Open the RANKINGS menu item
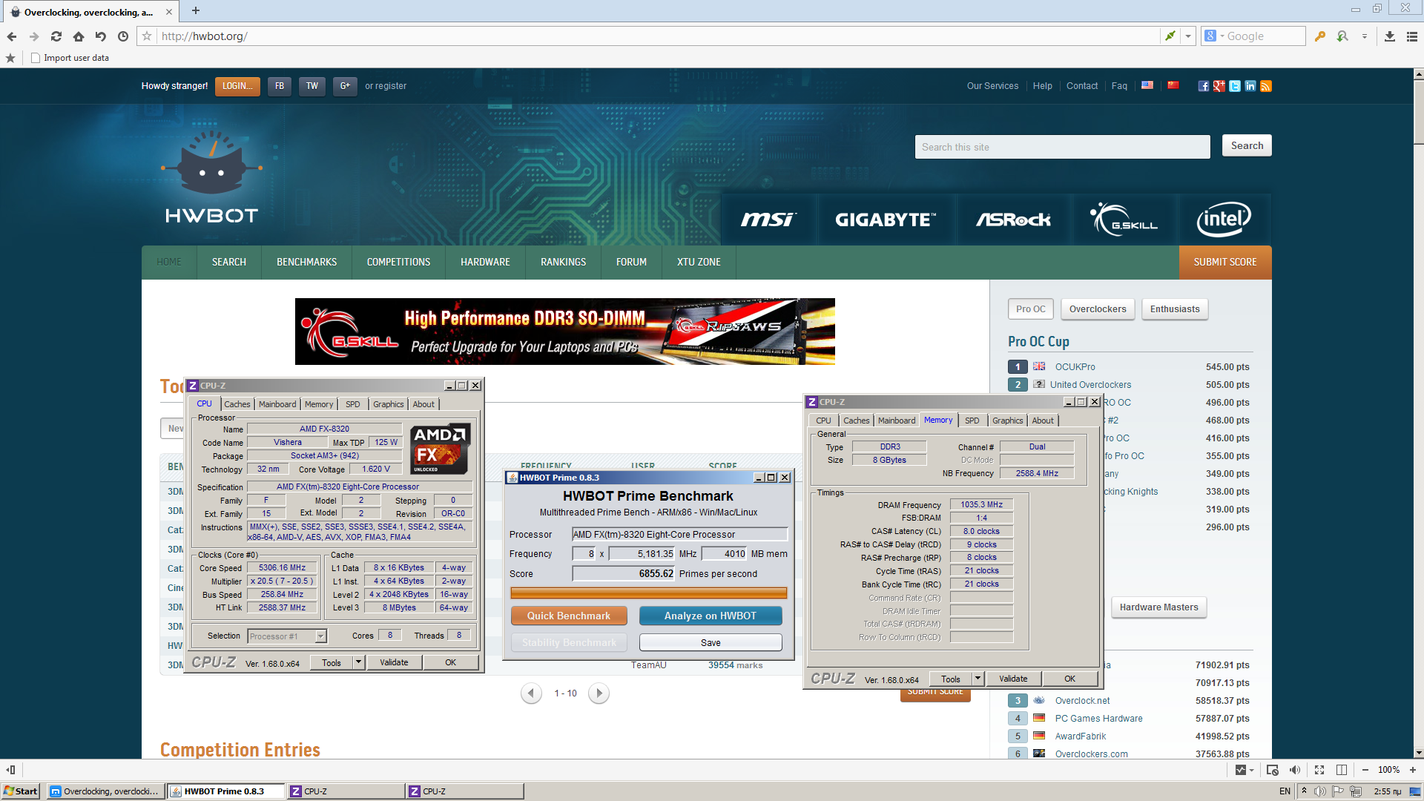The image size is (1424, 801). pyautogui.click(x=564, y=263)
